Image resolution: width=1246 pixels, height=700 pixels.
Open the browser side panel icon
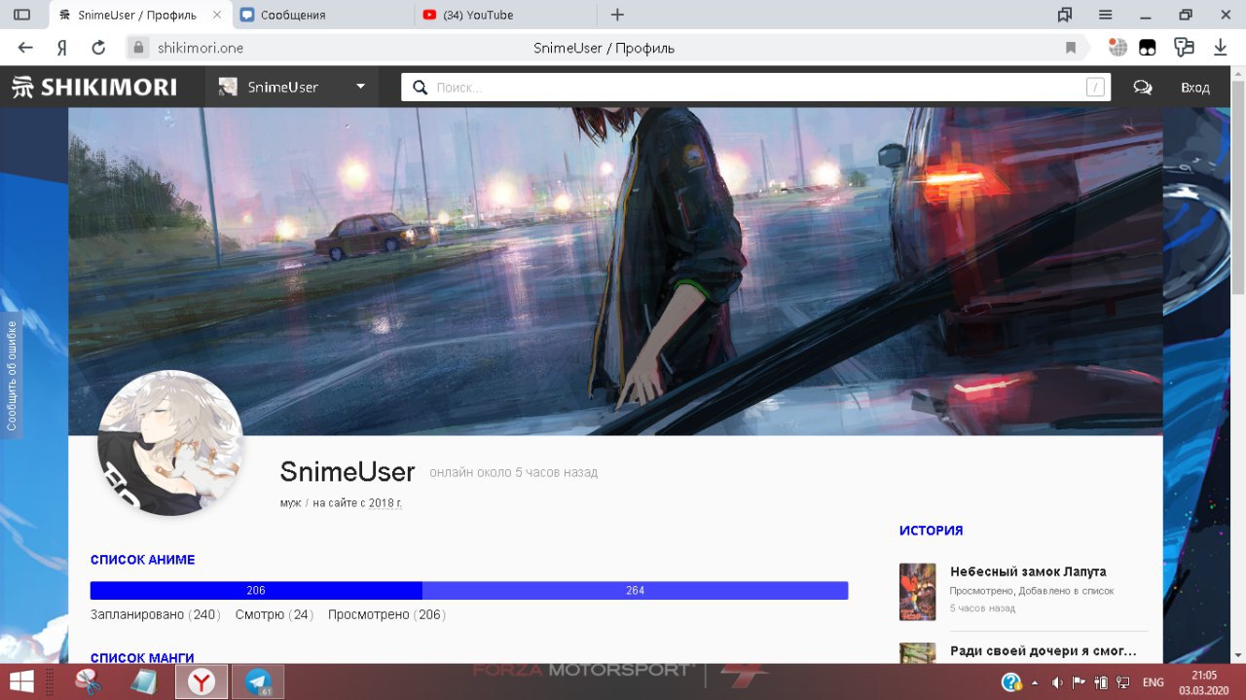21,15
